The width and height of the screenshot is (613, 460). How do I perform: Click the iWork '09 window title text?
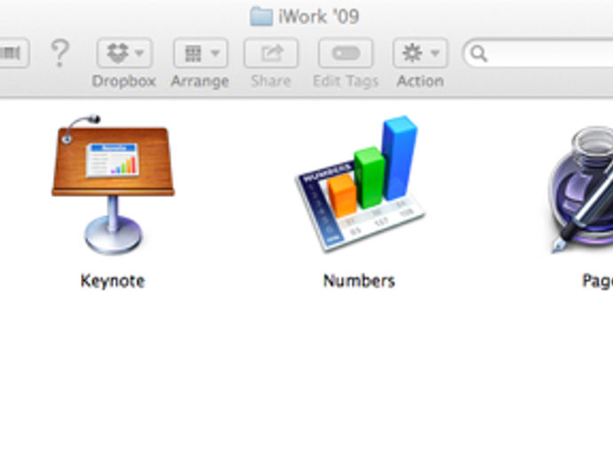coord(319,17)
